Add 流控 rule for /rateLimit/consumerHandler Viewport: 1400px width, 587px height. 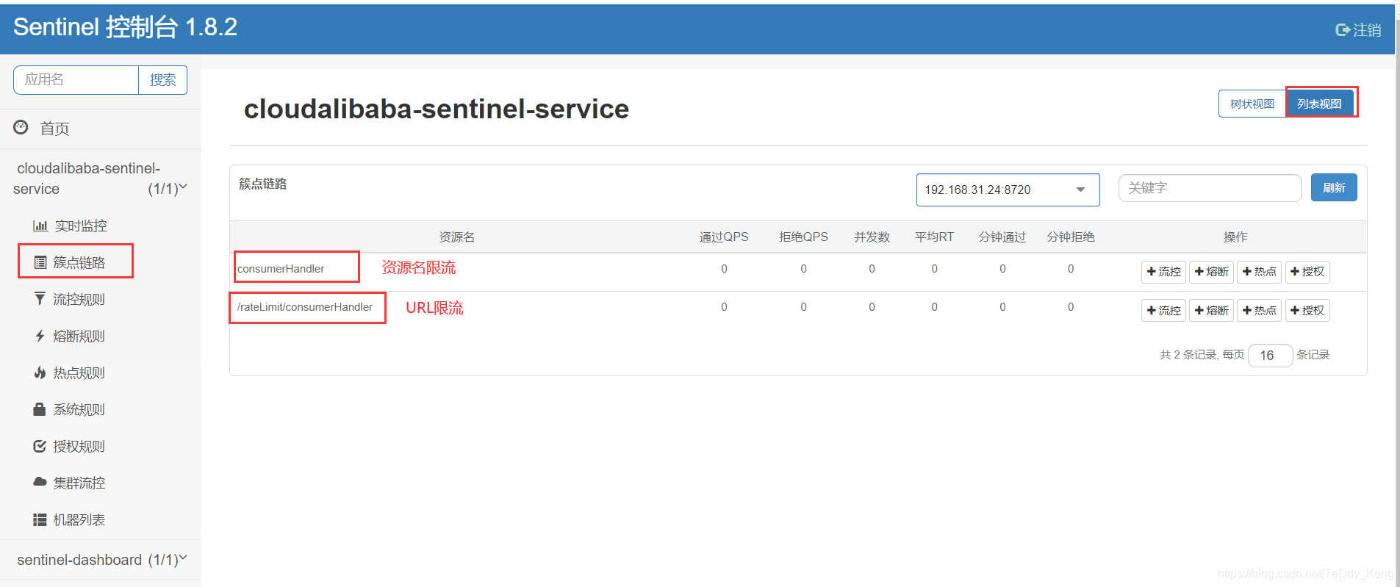(1163, 310)
